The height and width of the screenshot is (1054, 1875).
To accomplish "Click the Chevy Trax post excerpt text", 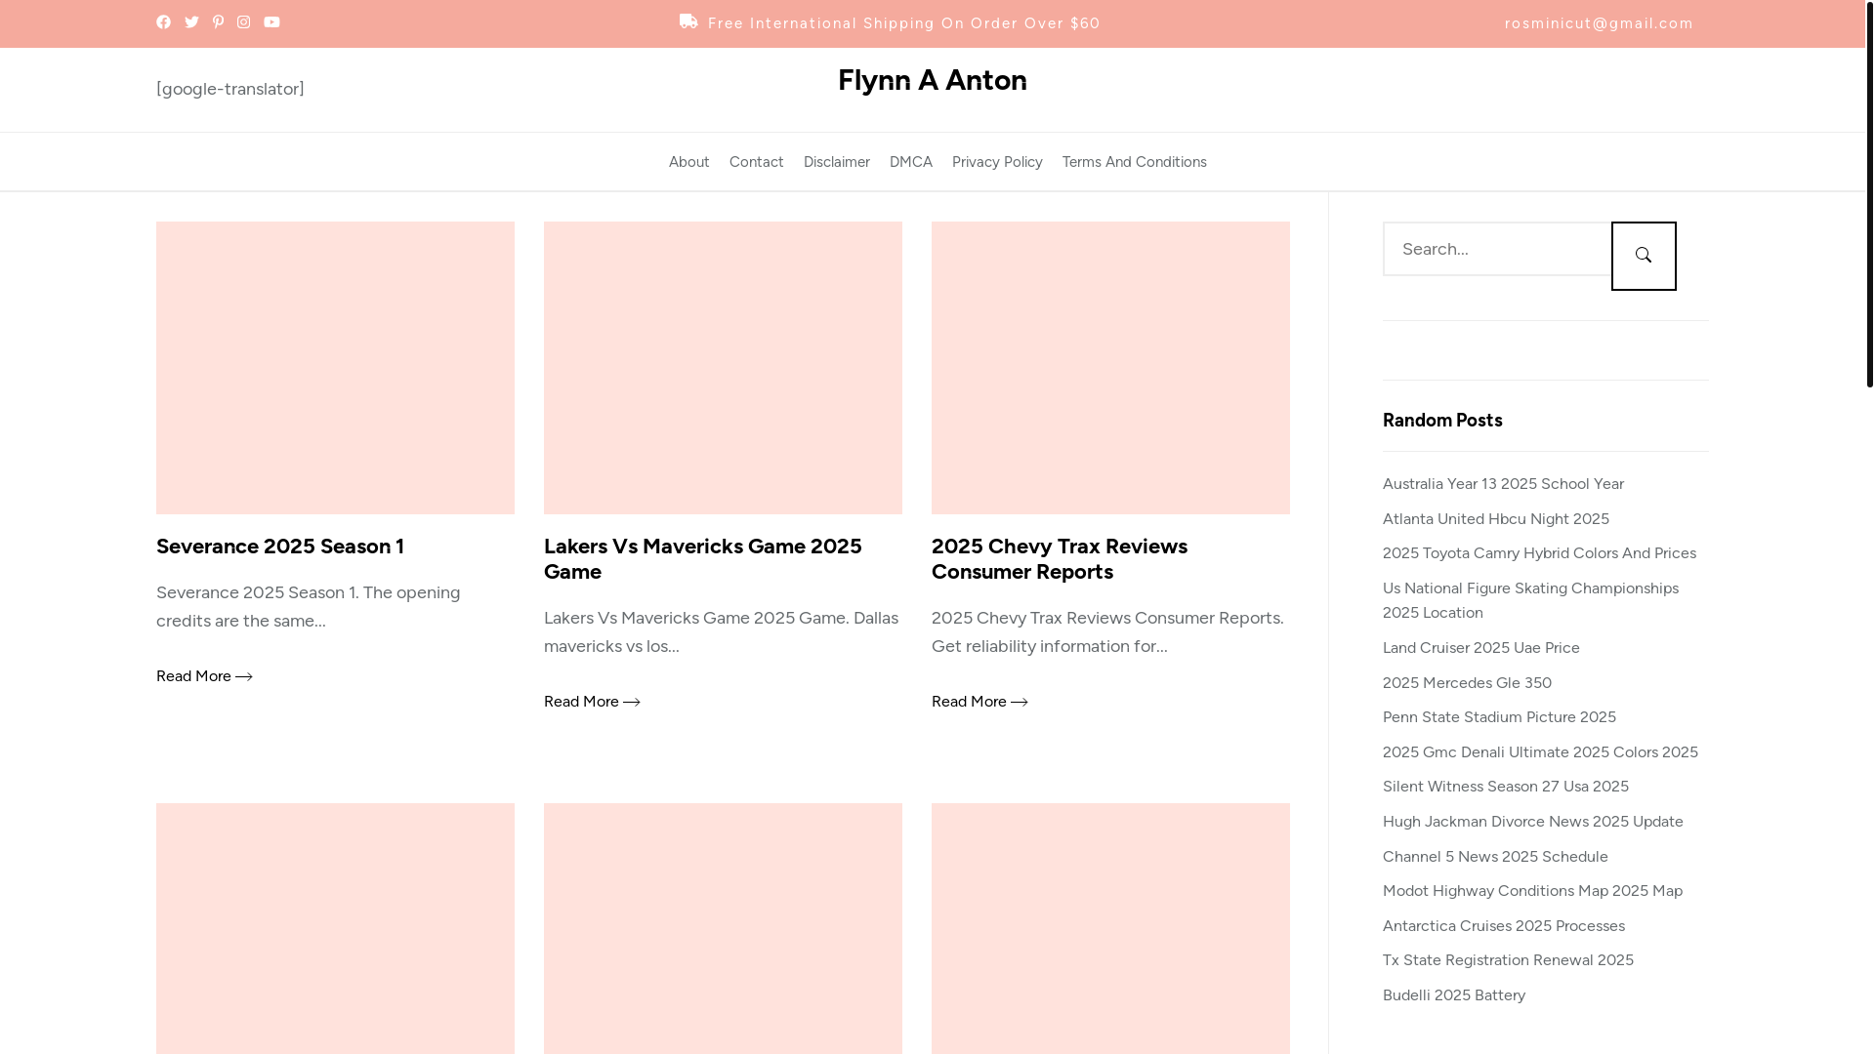I will [x=1107, y=632].
